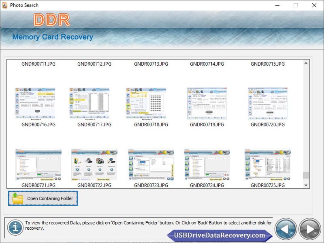Click the Photo Search title bar icon
This screenshot has width=324, height=243.
click(x=5, y=5)
